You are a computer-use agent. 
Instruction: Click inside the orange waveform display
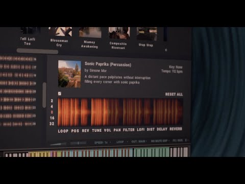[120, 112]
